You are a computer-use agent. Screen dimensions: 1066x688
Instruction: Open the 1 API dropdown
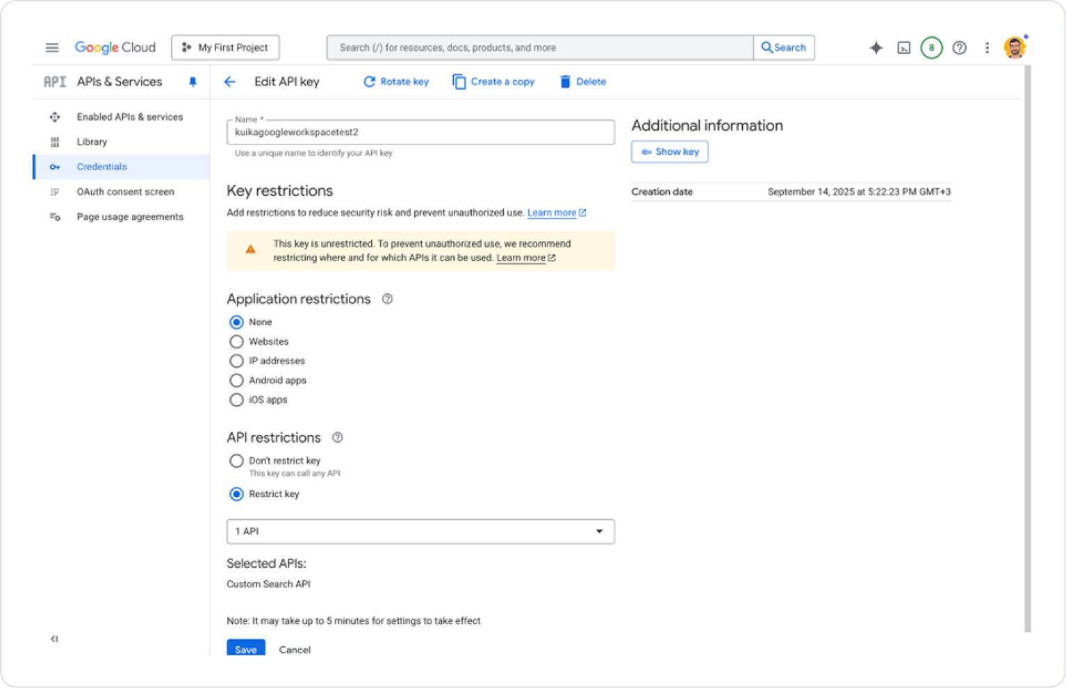pyautogui.click(x=420, y=532)
